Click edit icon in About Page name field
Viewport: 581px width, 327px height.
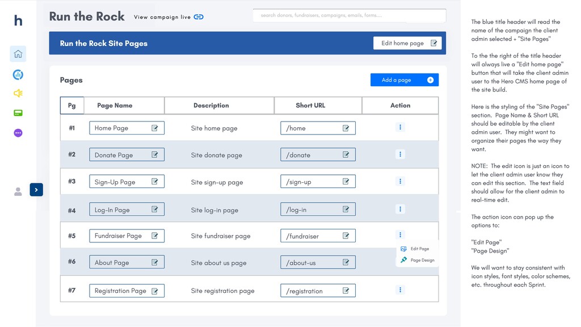click(155, 262)
